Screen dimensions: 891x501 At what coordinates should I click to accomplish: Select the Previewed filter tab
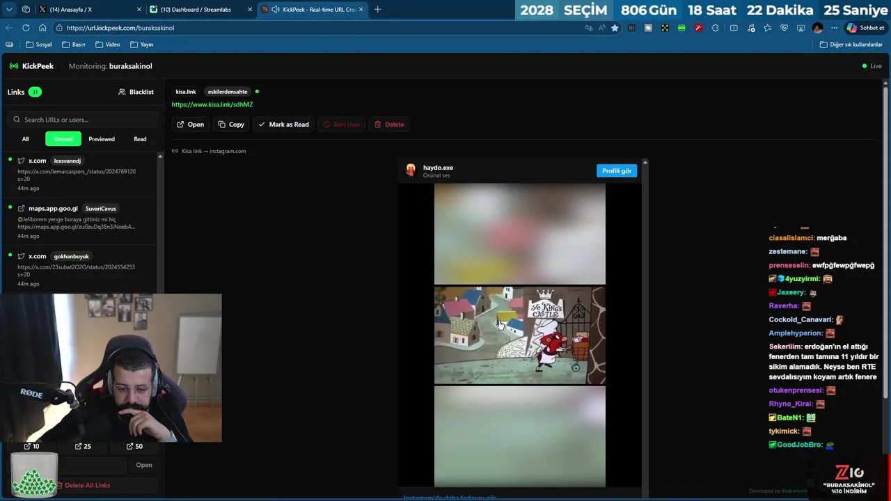pyautogui.click(x=102, y=139)
